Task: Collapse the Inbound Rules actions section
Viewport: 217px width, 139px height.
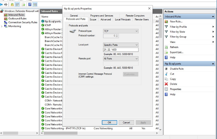Action: point(213,17)
